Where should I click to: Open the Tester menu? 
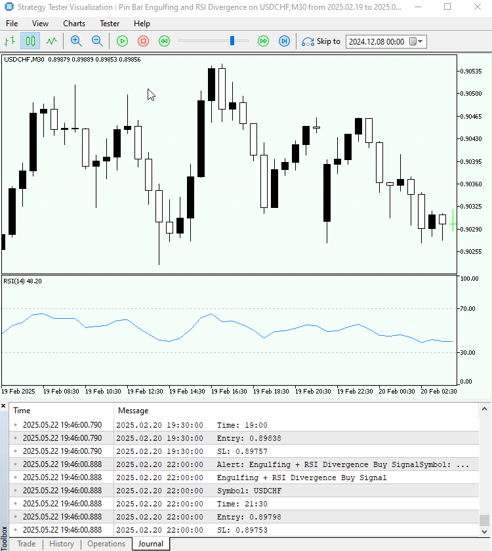(110, 24)
